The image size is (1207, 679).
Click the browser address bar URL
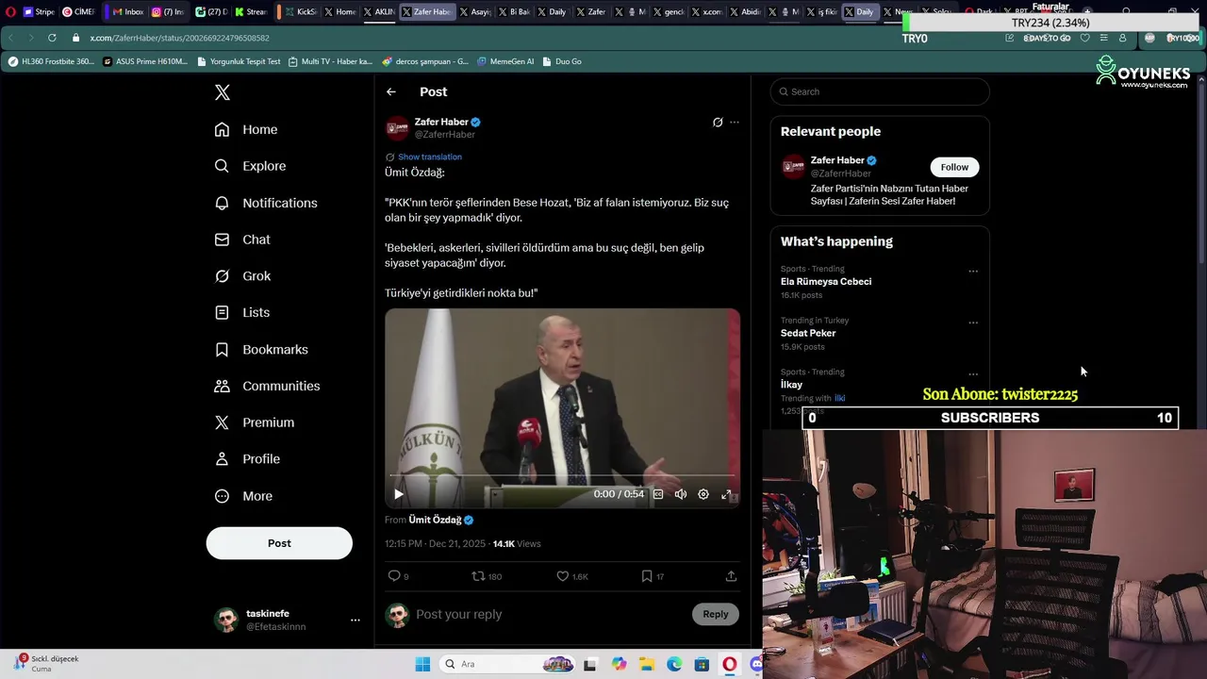pos(179,38)
